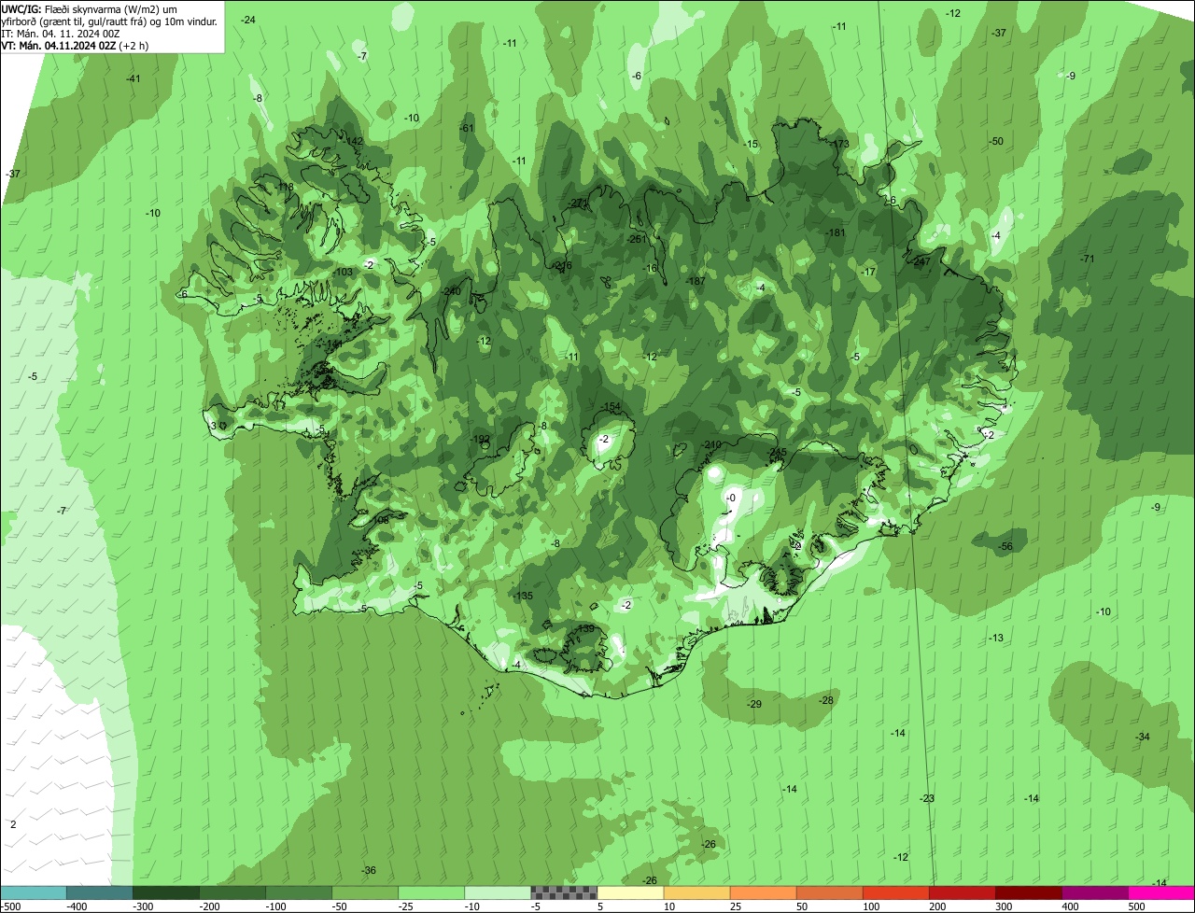Select the '103' value in the Westfjords

(x=344, y=272)
